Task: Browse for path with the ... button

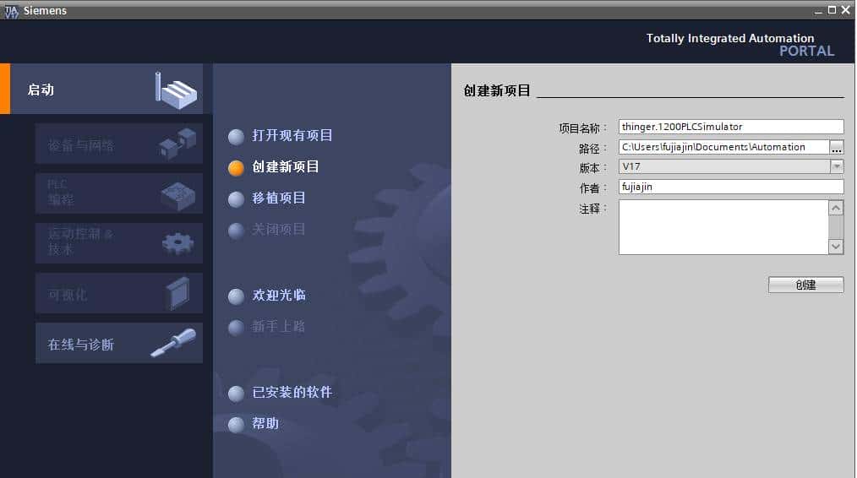Action: (x=837, y=147)
